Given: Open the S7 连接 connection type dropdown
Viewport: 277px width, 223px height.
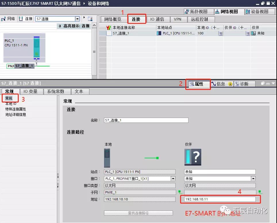Looking at the screenshot, I should pos(77,19).
